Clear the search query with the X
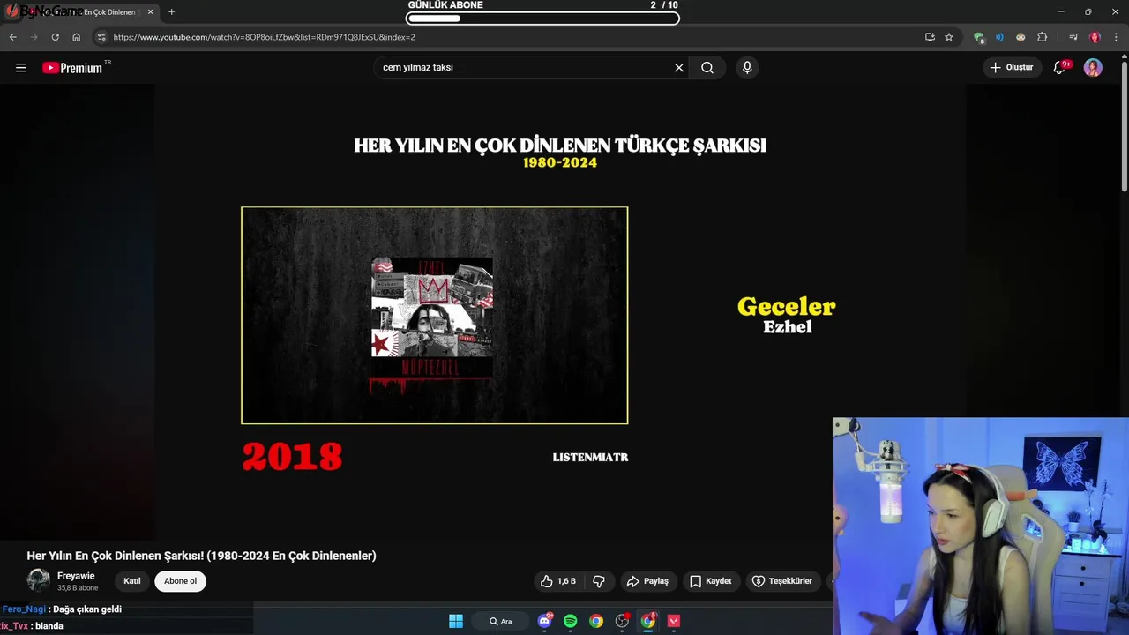 (x=679, y=68)
